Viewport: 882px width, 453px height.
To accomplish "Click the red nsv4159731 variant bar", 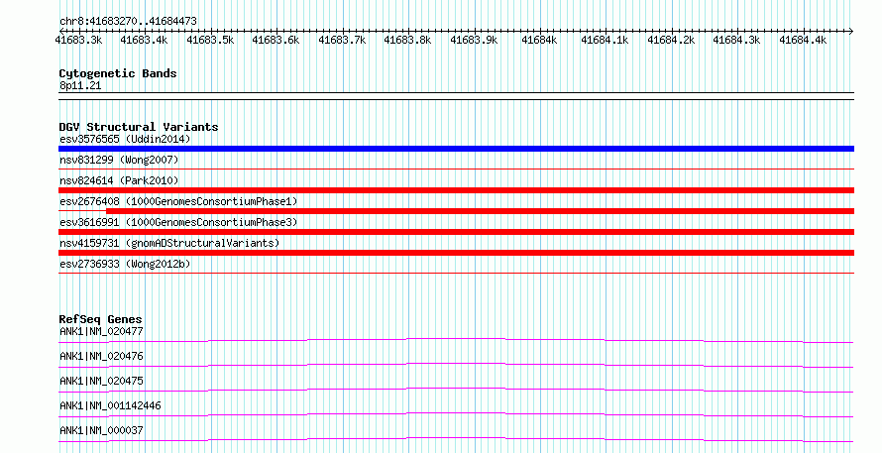I will pos(456,253).
